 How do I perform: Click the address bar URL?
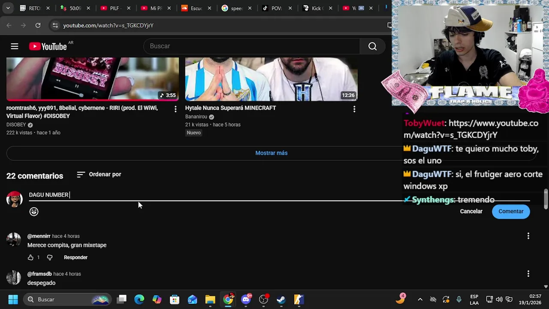(108, 25)
